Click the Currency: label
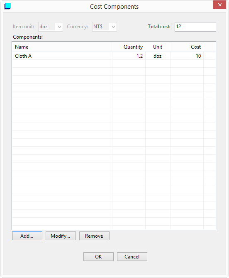The image size is (229, 278). (77, 27)
